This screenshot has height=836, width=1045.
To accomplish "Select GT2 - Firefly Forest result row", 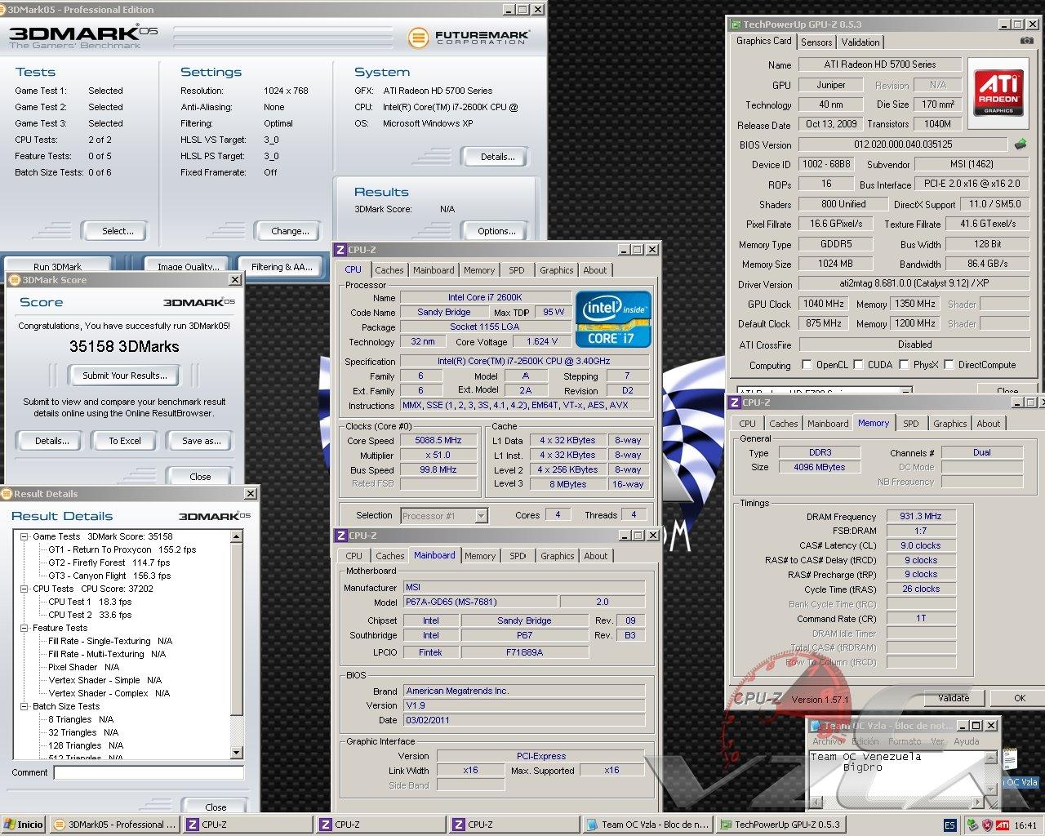I will (109, 563).
